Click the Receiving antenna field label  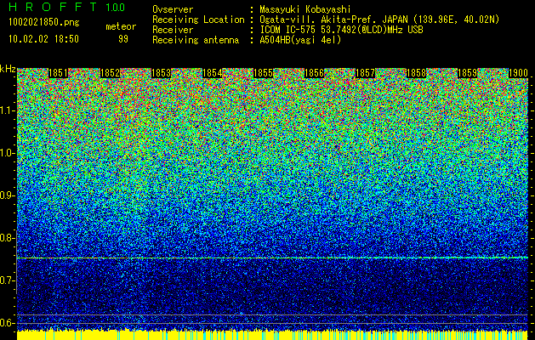[x=196, y=40]
